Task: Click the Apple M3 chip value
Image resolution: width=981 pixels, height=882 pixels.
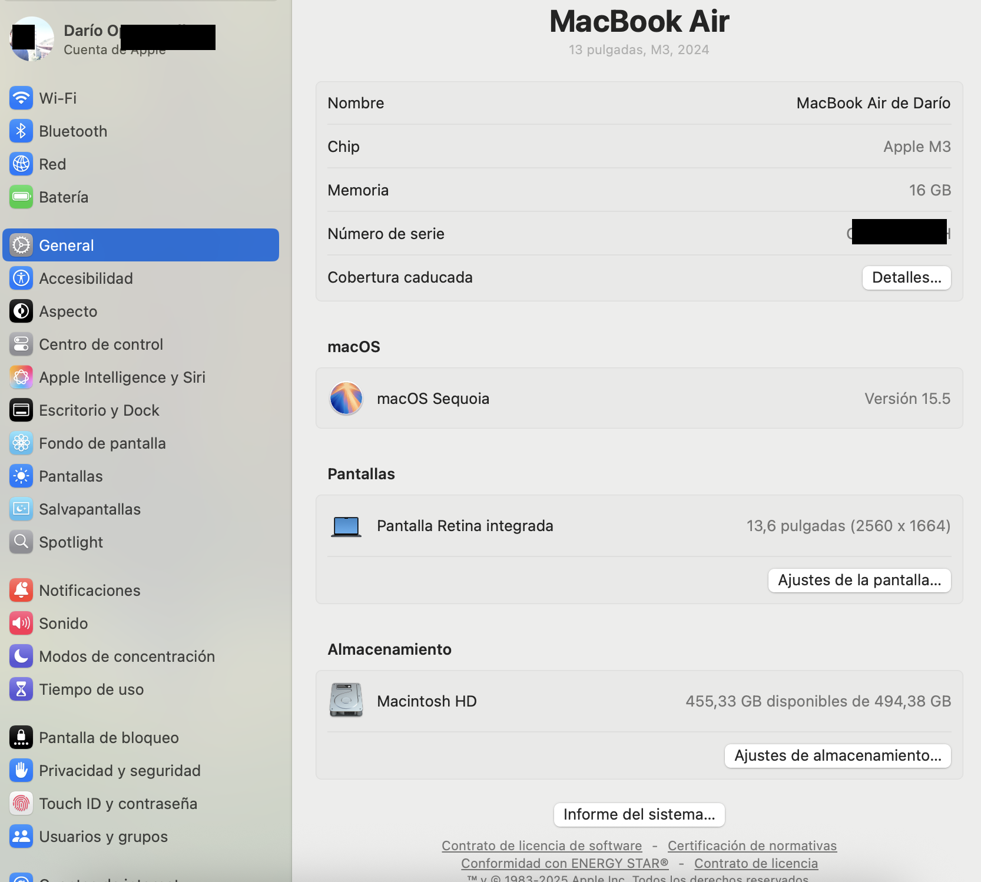Action: point(917,147)
